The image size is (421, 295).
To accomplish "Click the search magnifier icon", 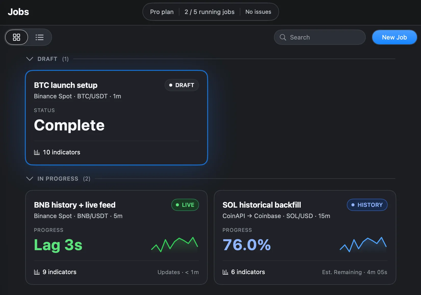I will 283,37.
